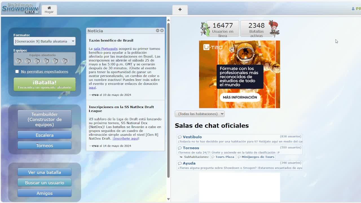
Task: Open the Escalera ladder button
Action: tap(45, 135)
